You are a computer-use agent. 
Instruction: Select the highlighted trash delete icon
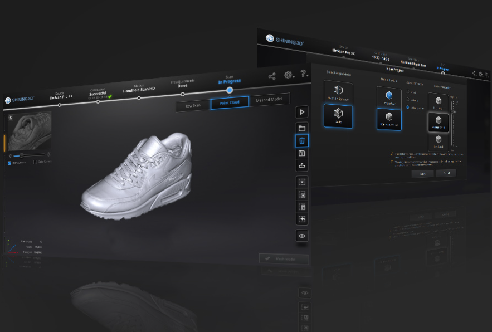[302, 140]
